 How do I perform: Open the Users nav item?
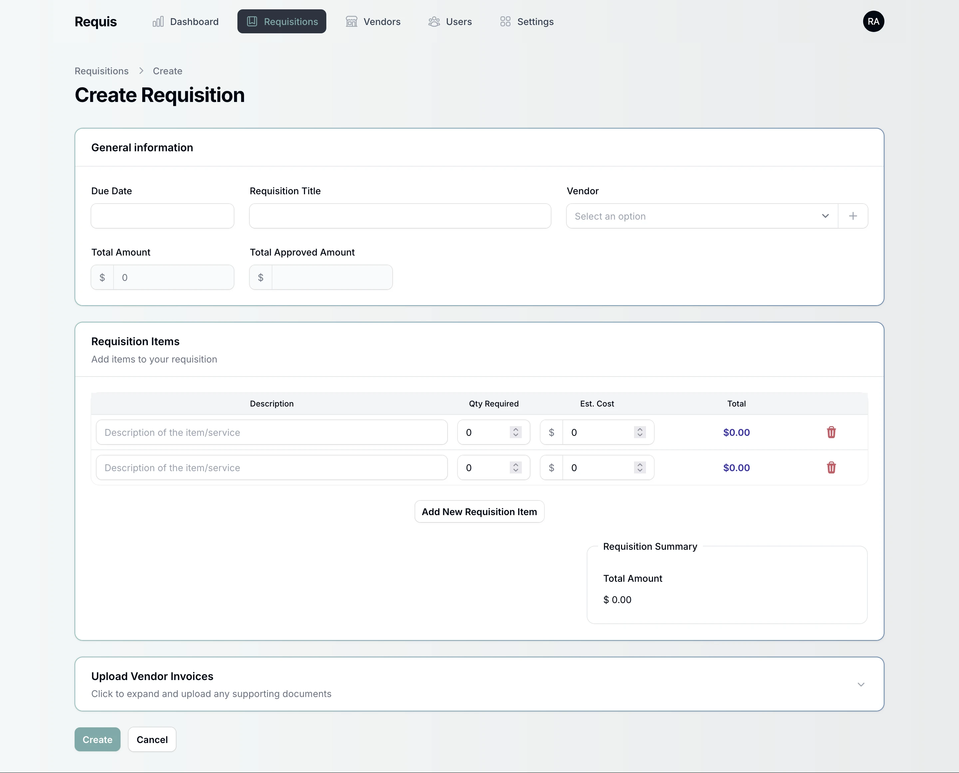[450, 21]
